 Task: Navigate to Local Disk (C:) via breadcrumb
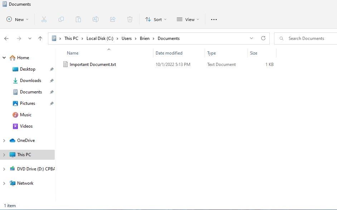click(100, 38)
